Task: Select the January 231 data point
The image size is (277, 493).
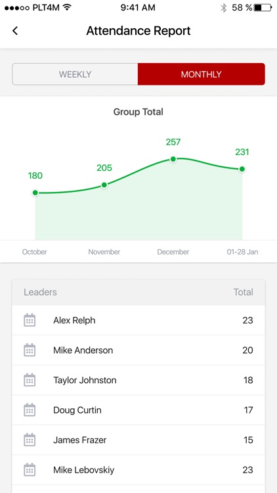Action: (x=242, y=169)
